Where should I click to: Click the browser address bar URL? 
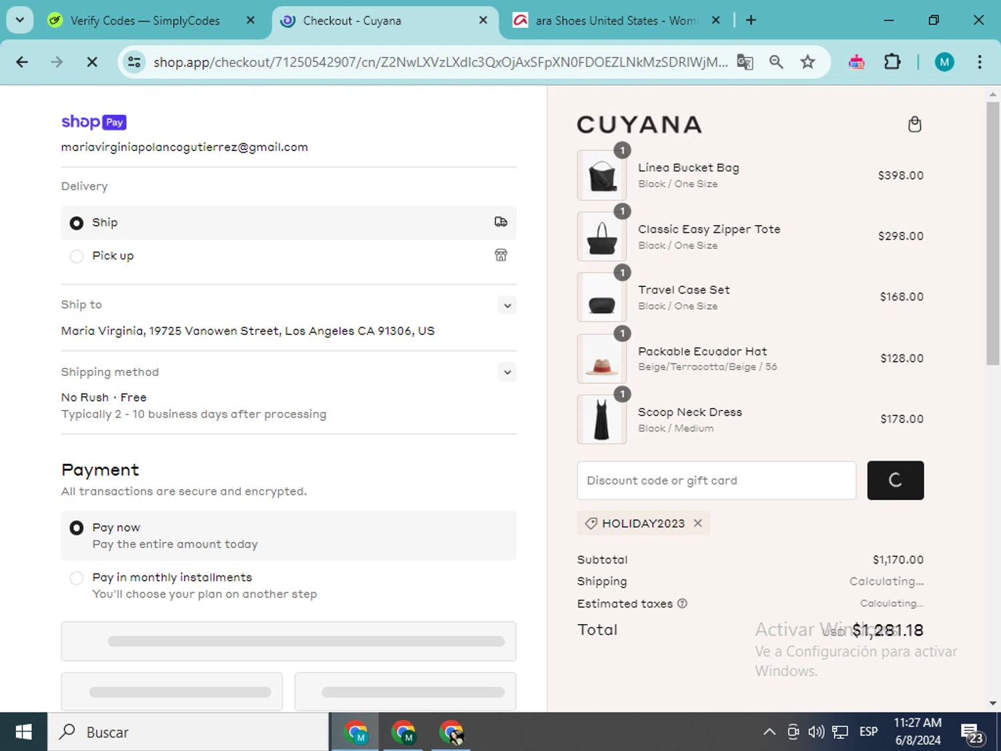[x=440, y=62]
